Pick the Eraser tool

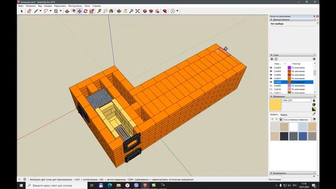point(29,11)
